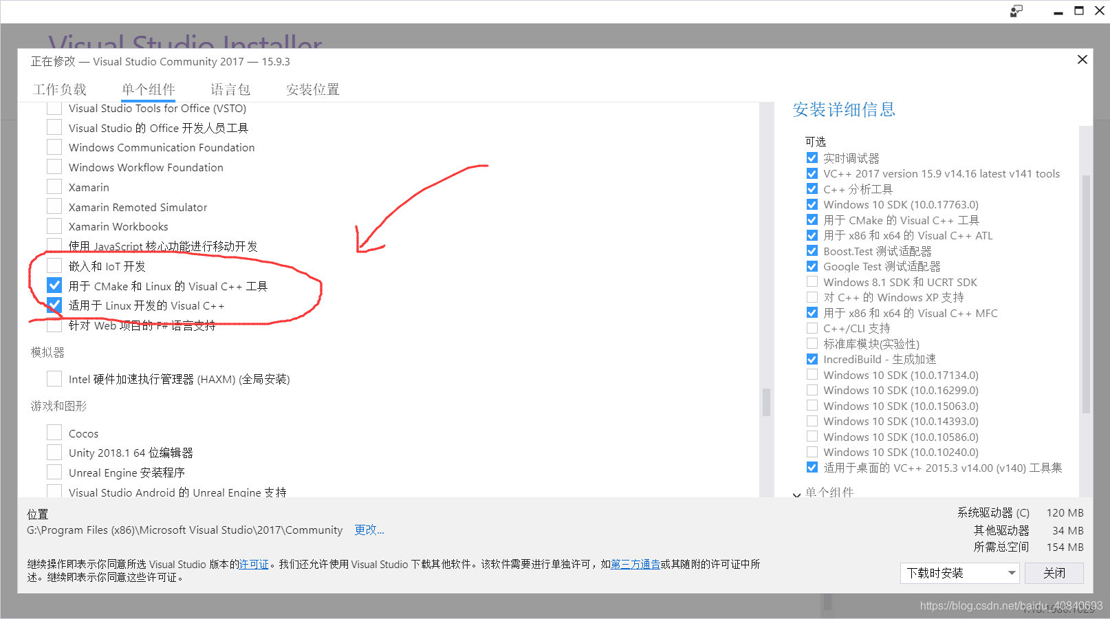The height and width of the screenshot is (619, 1110).
Task: Check Windows 10 SDK (10.0.17134.0)
Action: (x=812, y=374)
